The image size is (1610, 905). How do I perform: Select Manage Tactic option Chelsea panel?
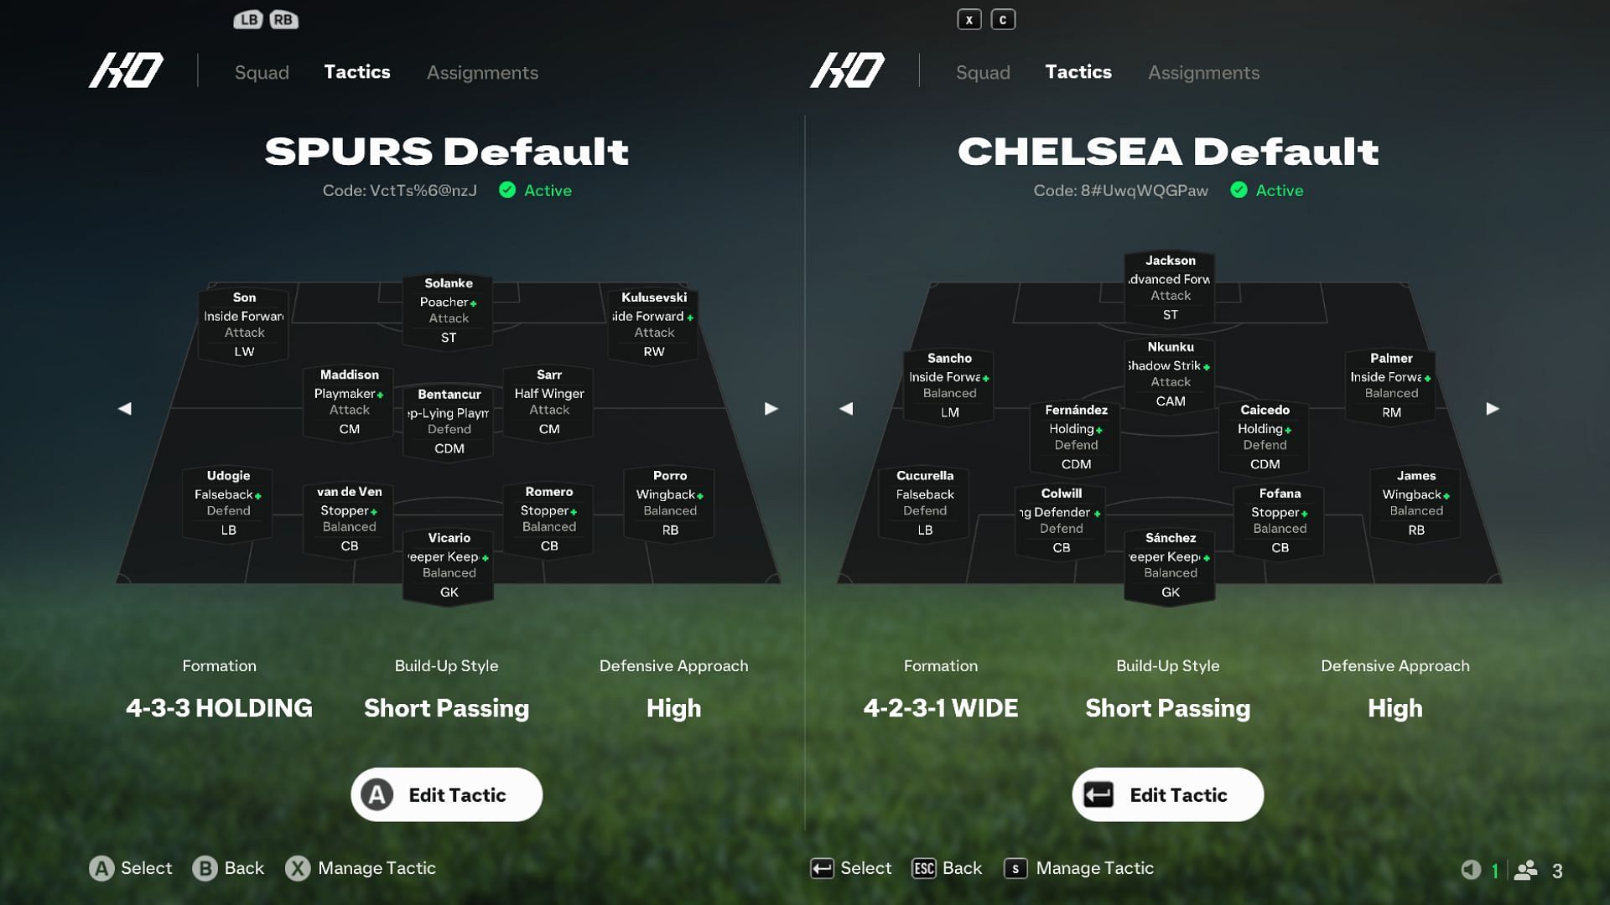pyautogui.click(x=1093, y=867)
